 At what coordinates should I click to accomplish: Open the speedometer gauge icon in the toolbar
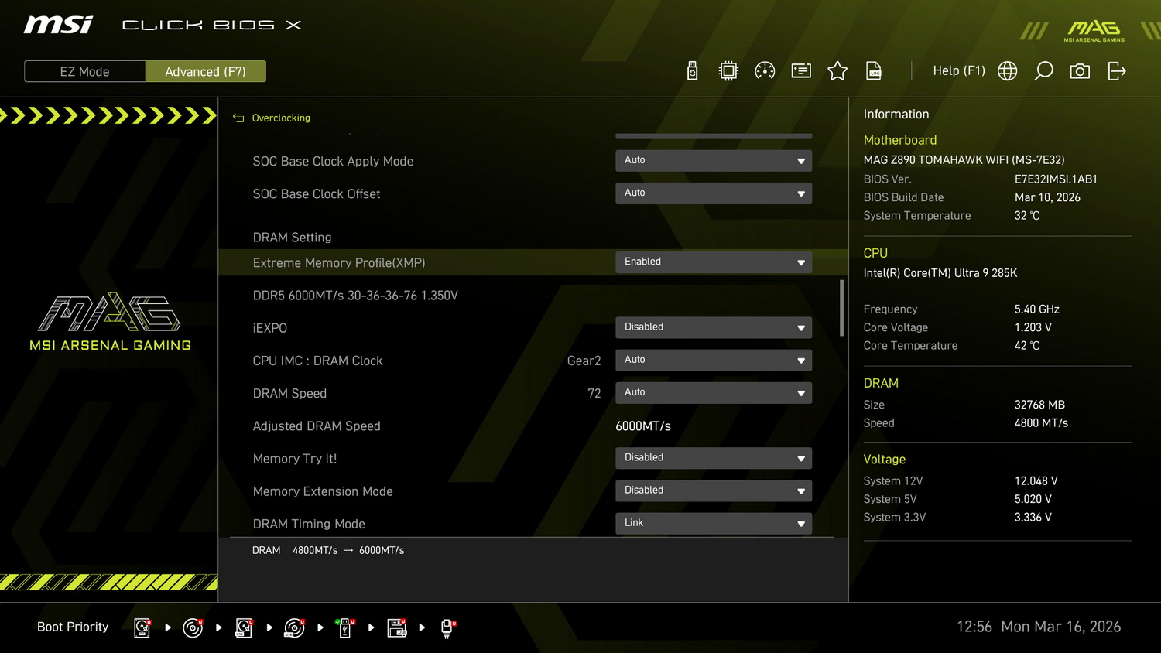coord(765,71)
